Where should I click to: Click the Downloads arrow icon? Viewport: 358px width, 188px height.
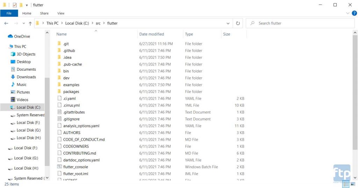point(13,77)
